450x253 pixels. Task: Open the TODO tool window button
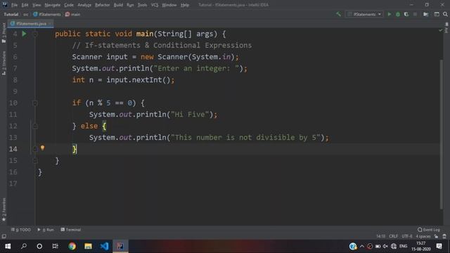(x=20, y=230)
